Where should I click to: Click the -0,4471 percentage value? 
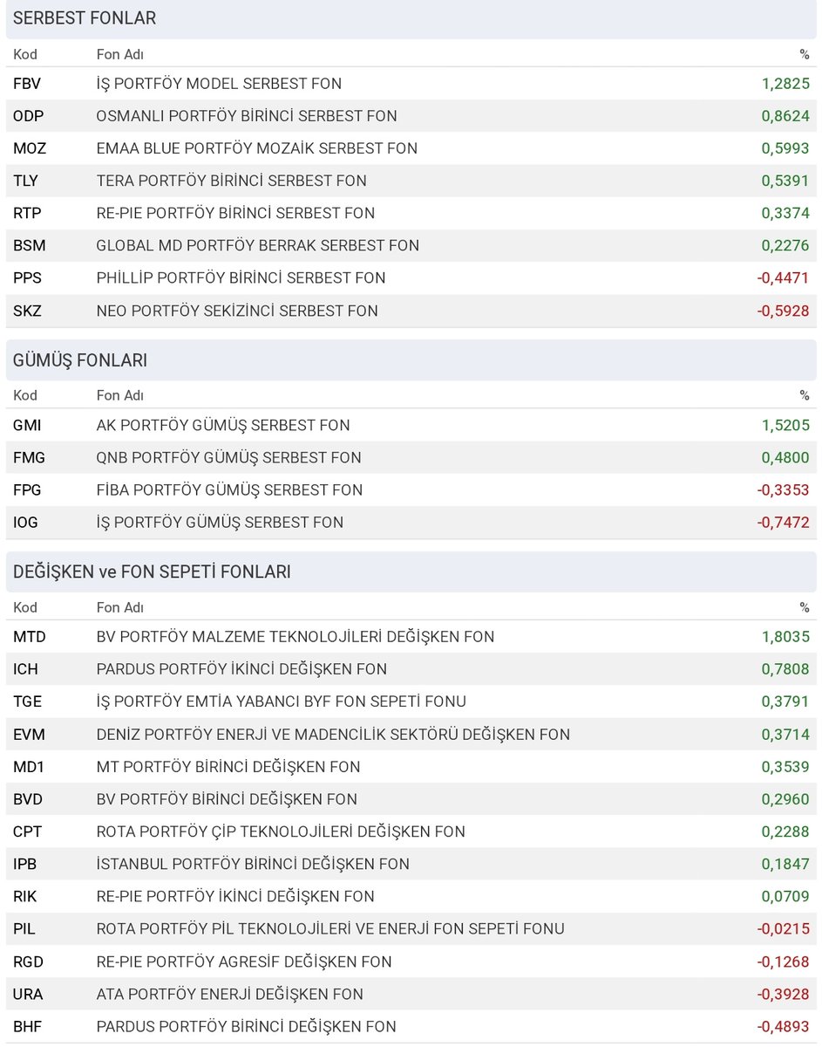[783, 278]
